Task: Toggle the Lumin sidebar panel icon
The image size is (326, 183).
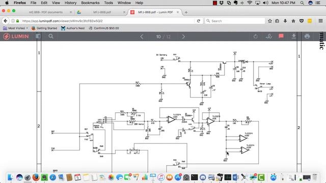Action: [x=38, y=36]
